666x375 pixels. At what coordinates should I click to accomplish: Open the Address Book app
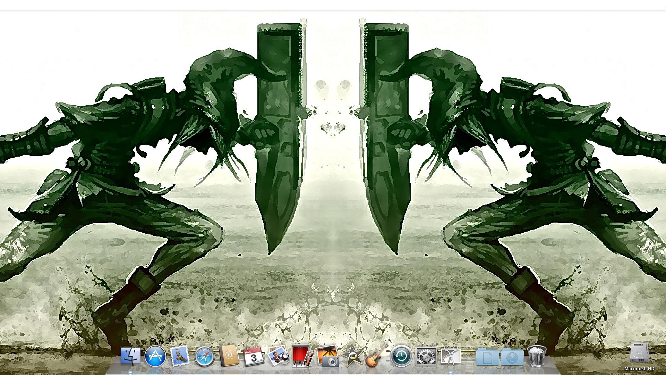click(x=229, y=356)
